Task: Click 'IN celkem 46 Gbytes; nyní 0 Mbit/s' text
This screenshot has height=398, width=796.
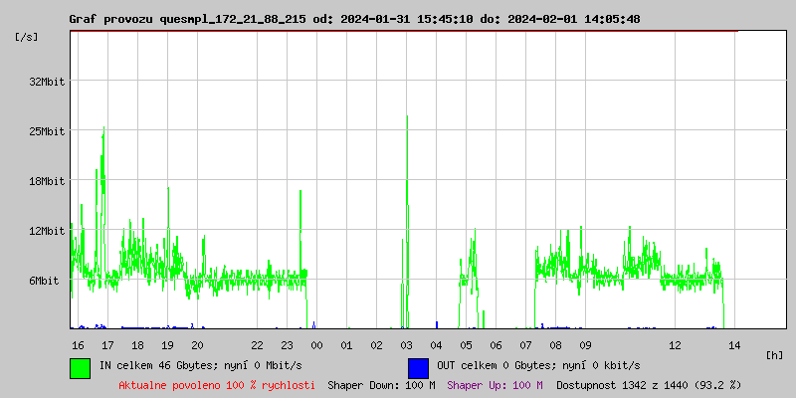Action: [201, 365]
